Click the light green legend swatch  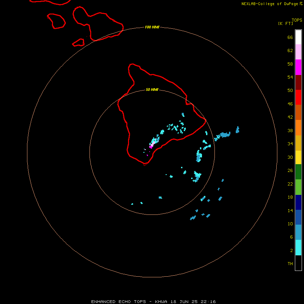(x=298, y=187)
